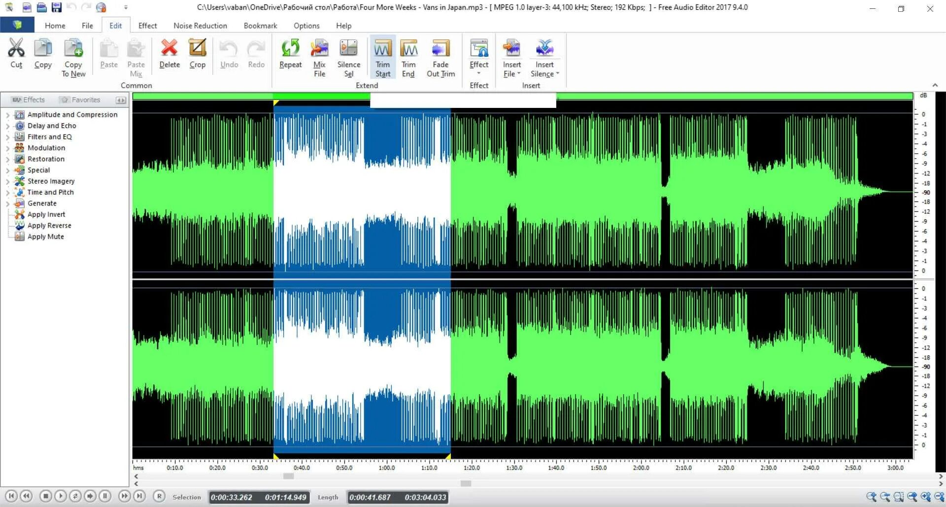This screenshot has height=507, width=946.
Task: Expand the Special effects category
Action: point(7,170)
